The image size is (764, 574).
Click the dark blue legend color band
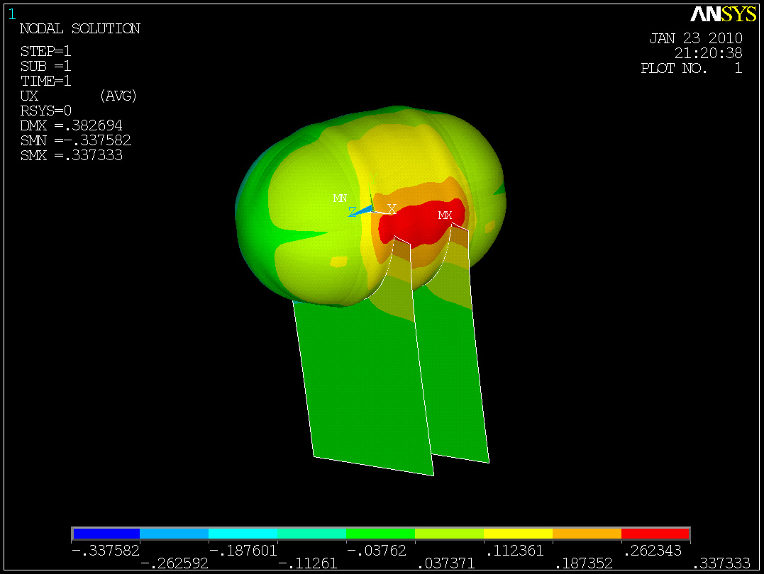click(x=106, y=534)
